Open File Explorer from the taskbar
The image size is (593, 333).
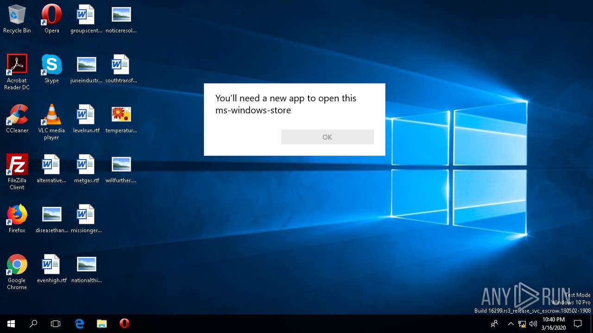coord(101,324)
